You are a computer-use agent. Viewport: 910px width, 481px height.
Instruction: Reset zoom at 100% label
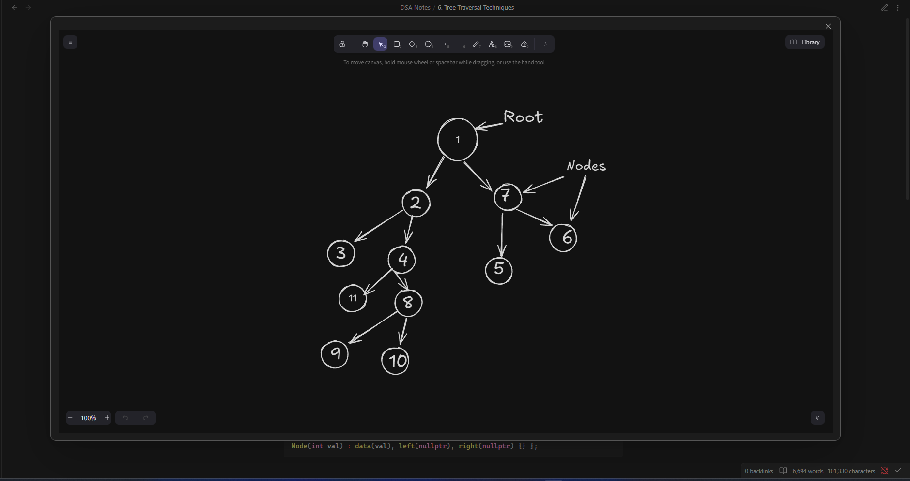[x=89, y=418]
